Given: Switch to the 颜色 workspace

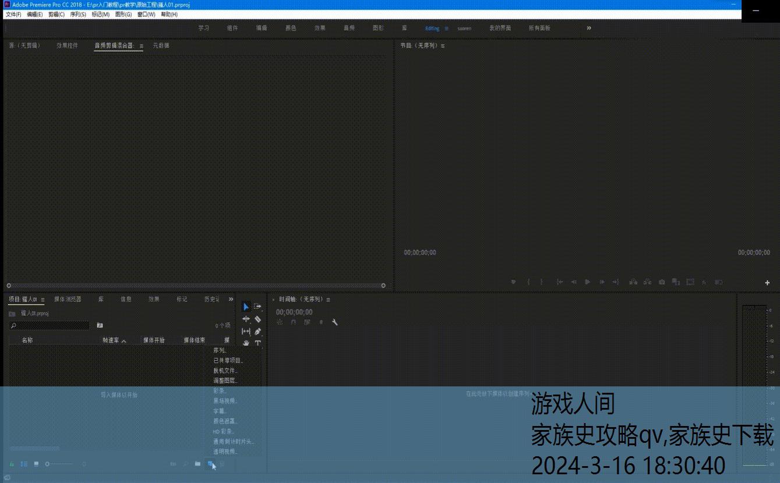Looking at the screenshot, I should coord(291,28).
